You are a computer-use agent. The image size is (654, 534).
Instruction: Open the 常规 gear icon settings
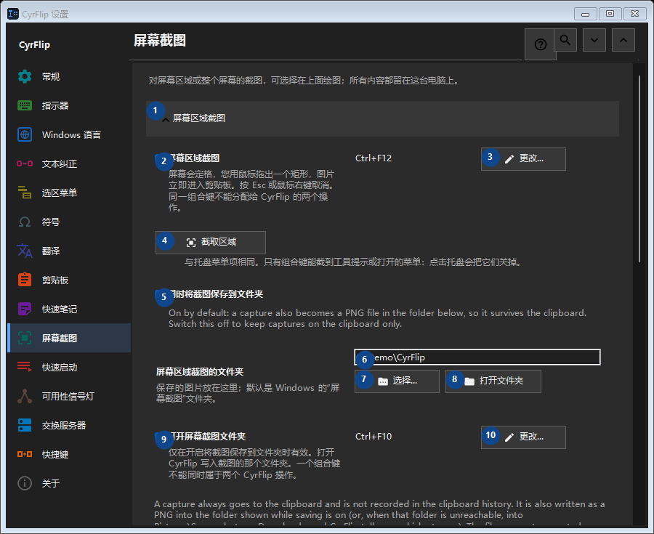tap(25, 77)
